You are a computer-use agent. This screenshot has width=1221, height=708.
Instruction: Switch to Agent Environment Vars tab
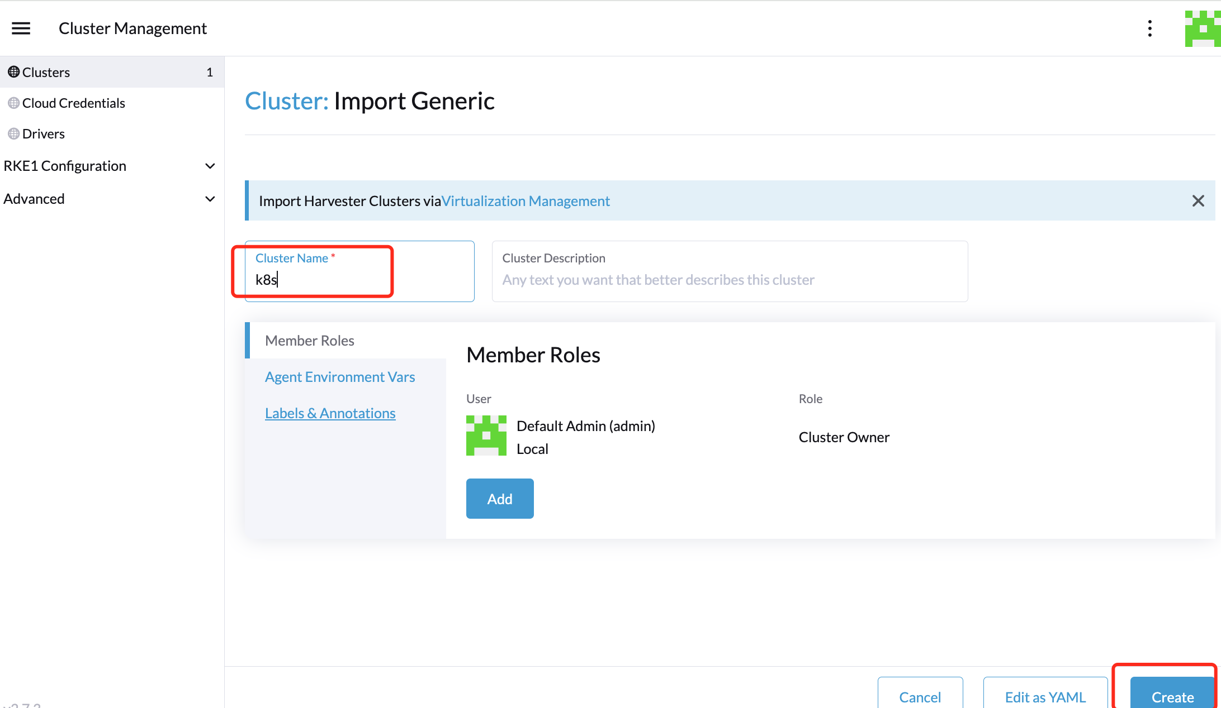tap(339, 377)
